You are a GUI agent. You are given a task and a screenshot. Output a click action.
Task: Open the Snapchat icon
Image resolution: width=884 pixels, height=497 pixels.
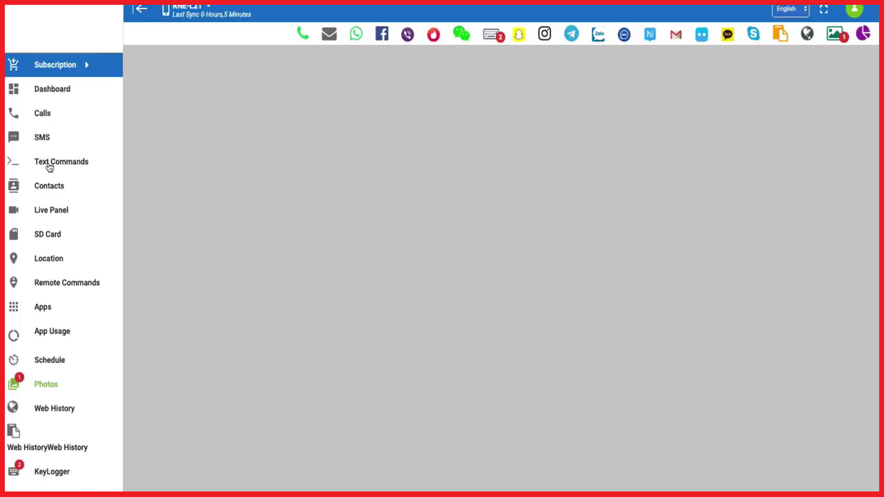coord(519,34)
